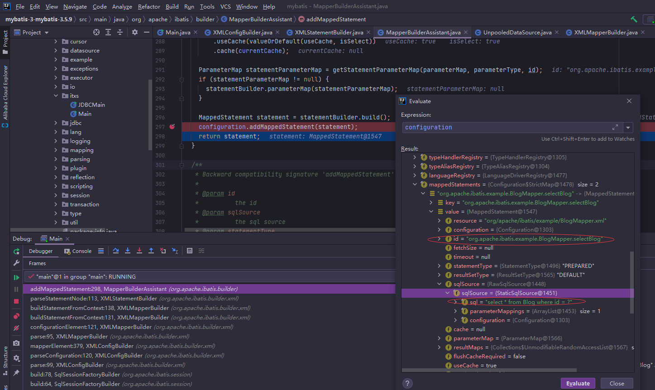Open the Evaluate help button
The width and height of the screenshot is (655, 390).
coord(407,384)
